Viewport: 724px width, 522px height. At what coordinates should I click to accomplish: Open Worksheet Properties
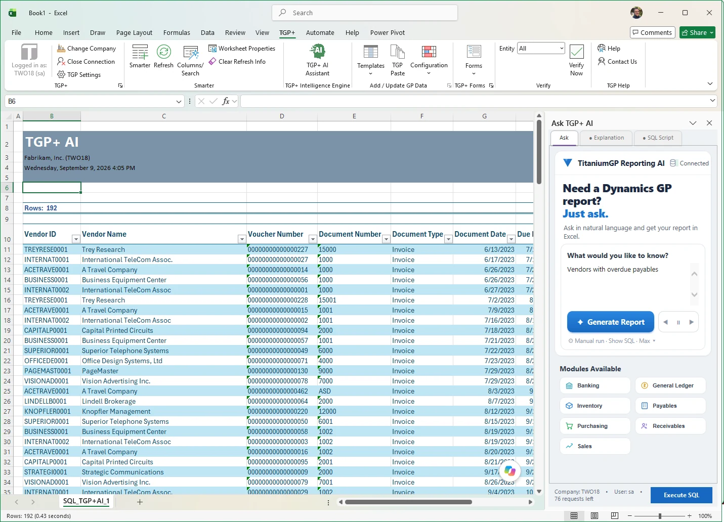[242, 49]
